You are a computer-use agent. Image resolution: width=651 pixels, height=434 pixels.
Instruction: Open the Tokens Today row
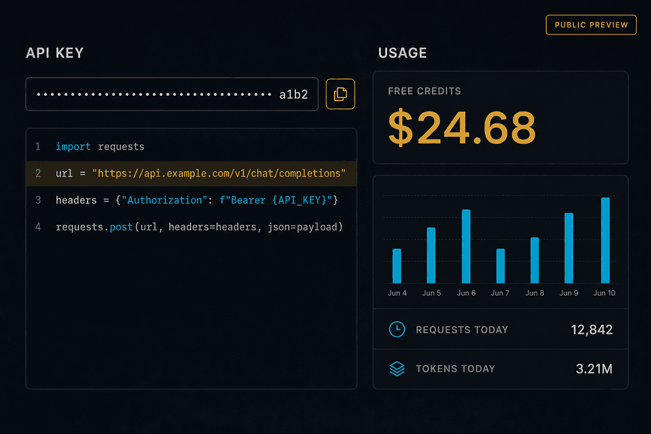[x=500, y=369]
